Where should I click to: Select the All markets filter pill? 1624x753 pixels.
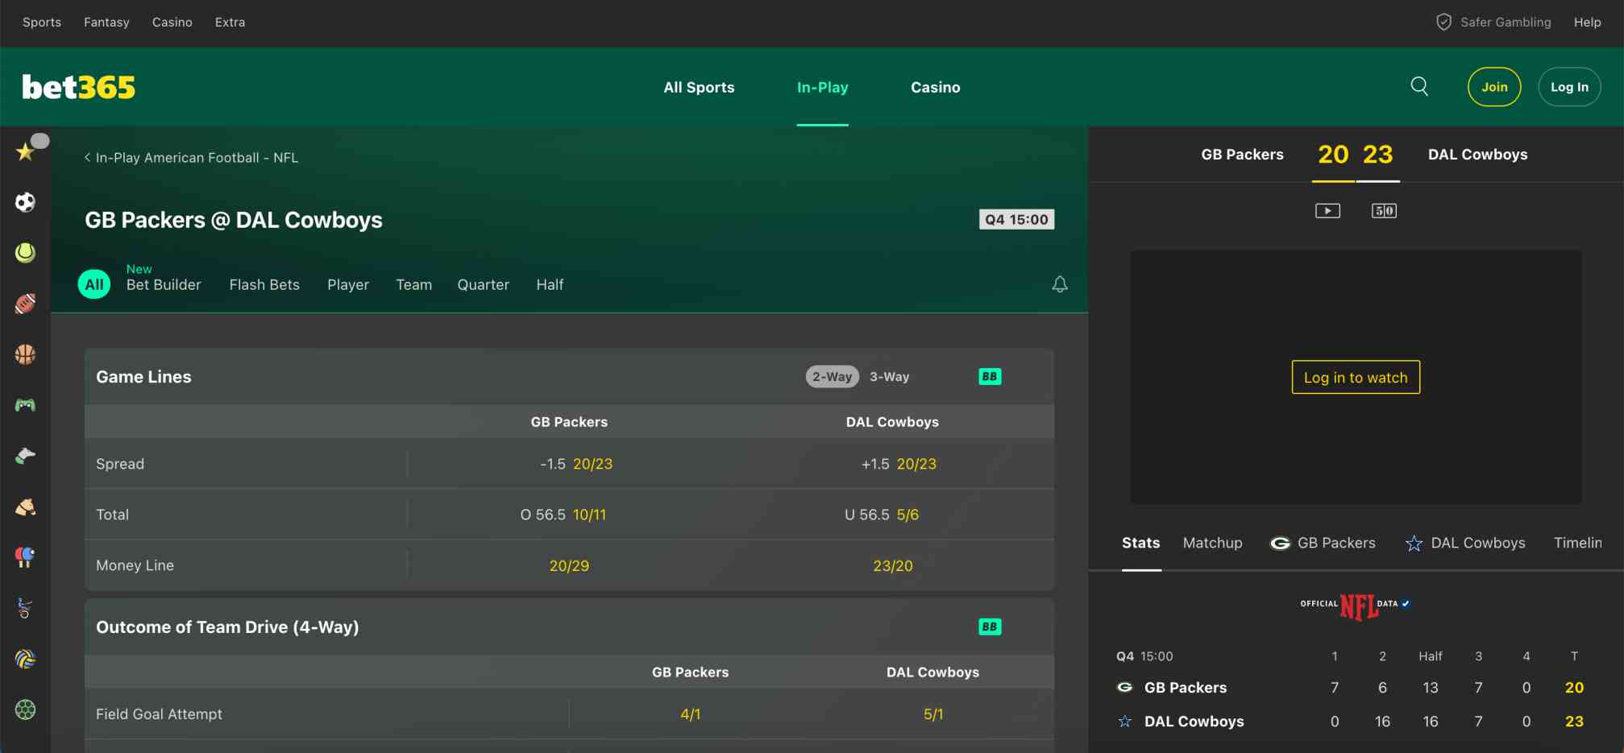coord(93,283)
